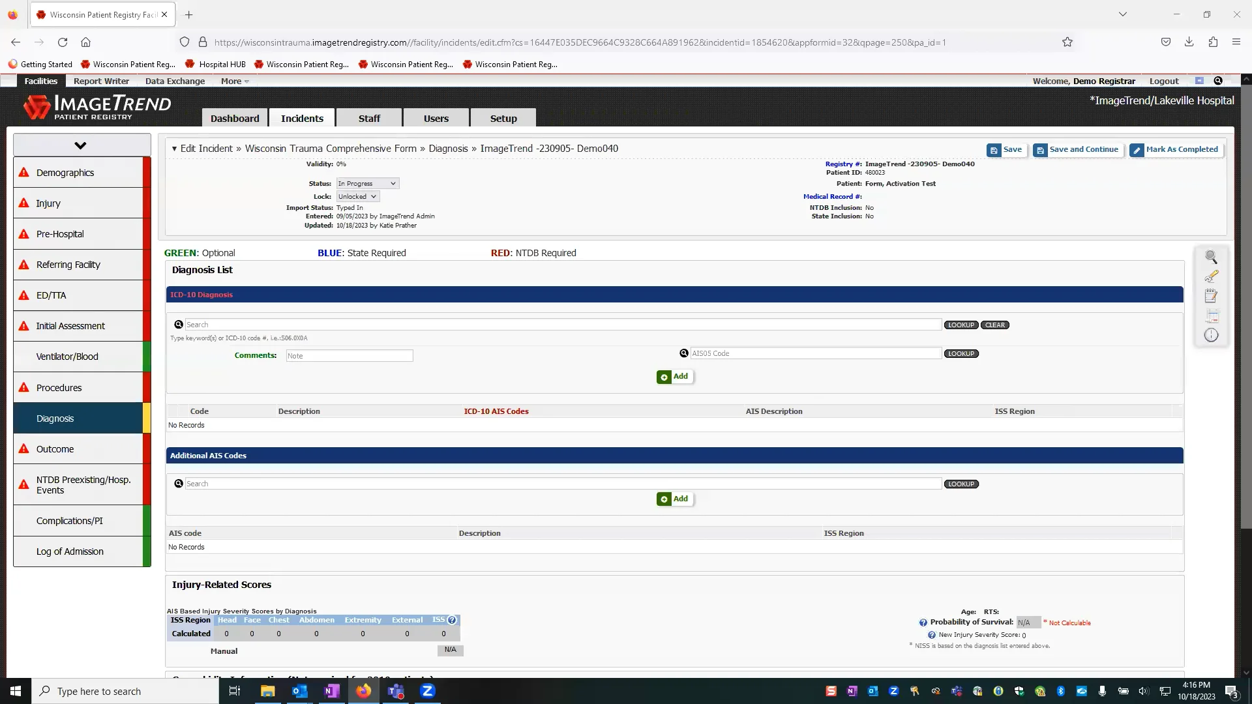1252x704 pixels.
Task: Click the ICD-10 search magnifier icon
Action: click(179, 325)
